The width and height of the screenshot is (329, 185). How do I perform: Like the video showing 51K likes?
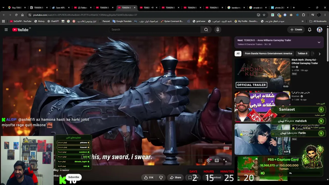pyautogui.click(x=149, y=178)
